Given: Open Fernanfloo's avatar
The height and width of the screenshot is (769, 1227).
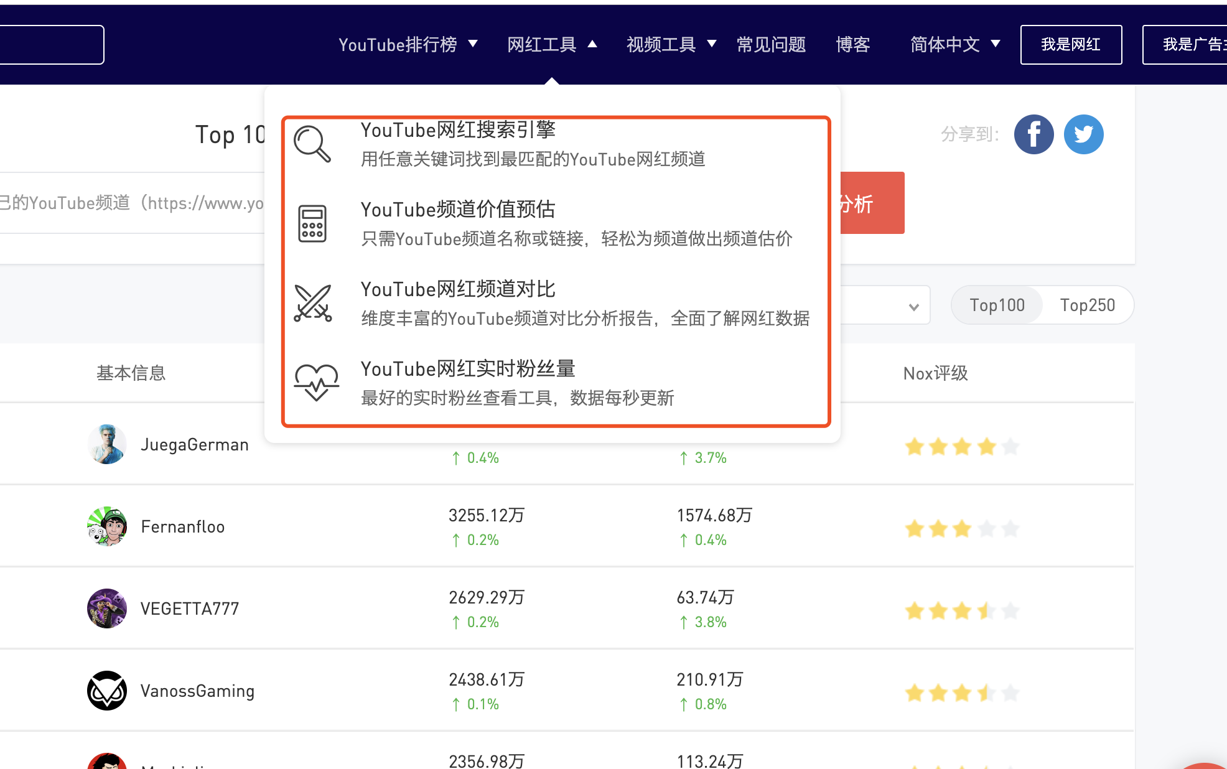Looking at the screenshot, I should [x=107, y=526].
